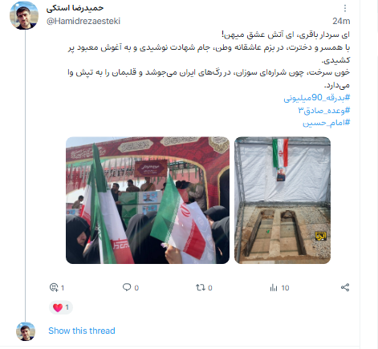Click the Persian post text body
Screen dimensions: 378x349
click(209, 60)
